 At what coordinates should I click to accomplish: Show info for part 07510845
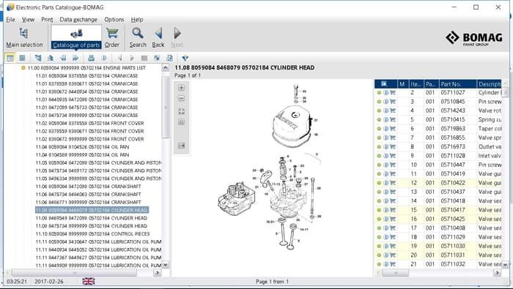coord(386,102)
